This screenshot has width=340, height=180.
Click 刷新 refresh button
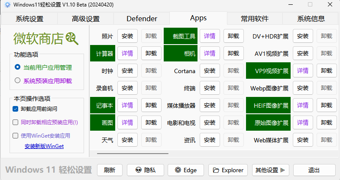110,170
